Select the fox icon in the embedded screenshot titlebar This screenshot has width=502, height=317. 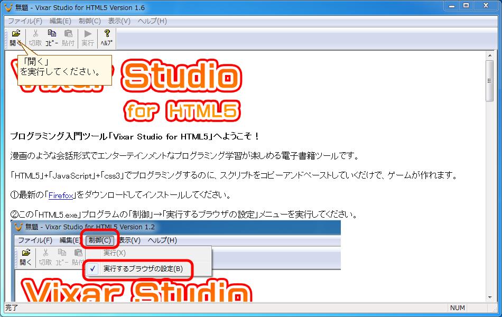pyautogui.click(x=17, y=227)
